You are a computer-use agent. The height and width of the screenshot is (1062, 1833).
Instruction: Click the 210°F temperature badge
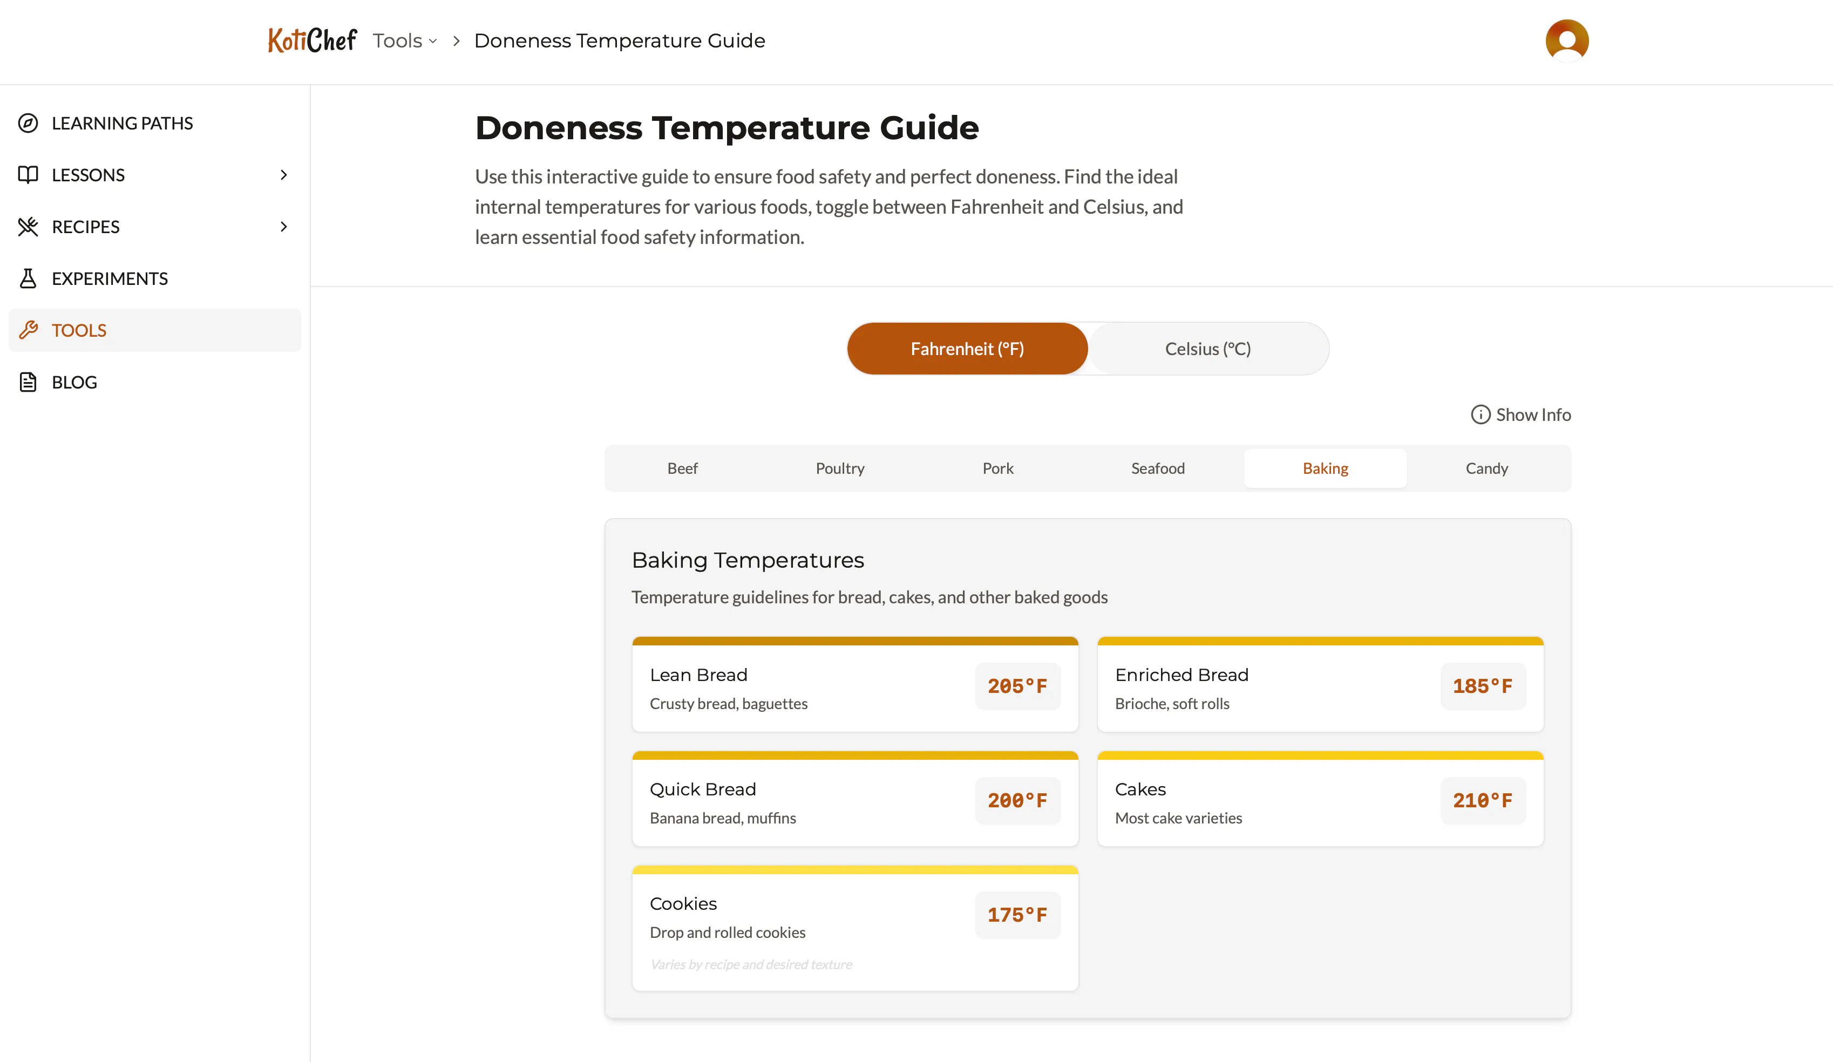[x=1482, y=800]
